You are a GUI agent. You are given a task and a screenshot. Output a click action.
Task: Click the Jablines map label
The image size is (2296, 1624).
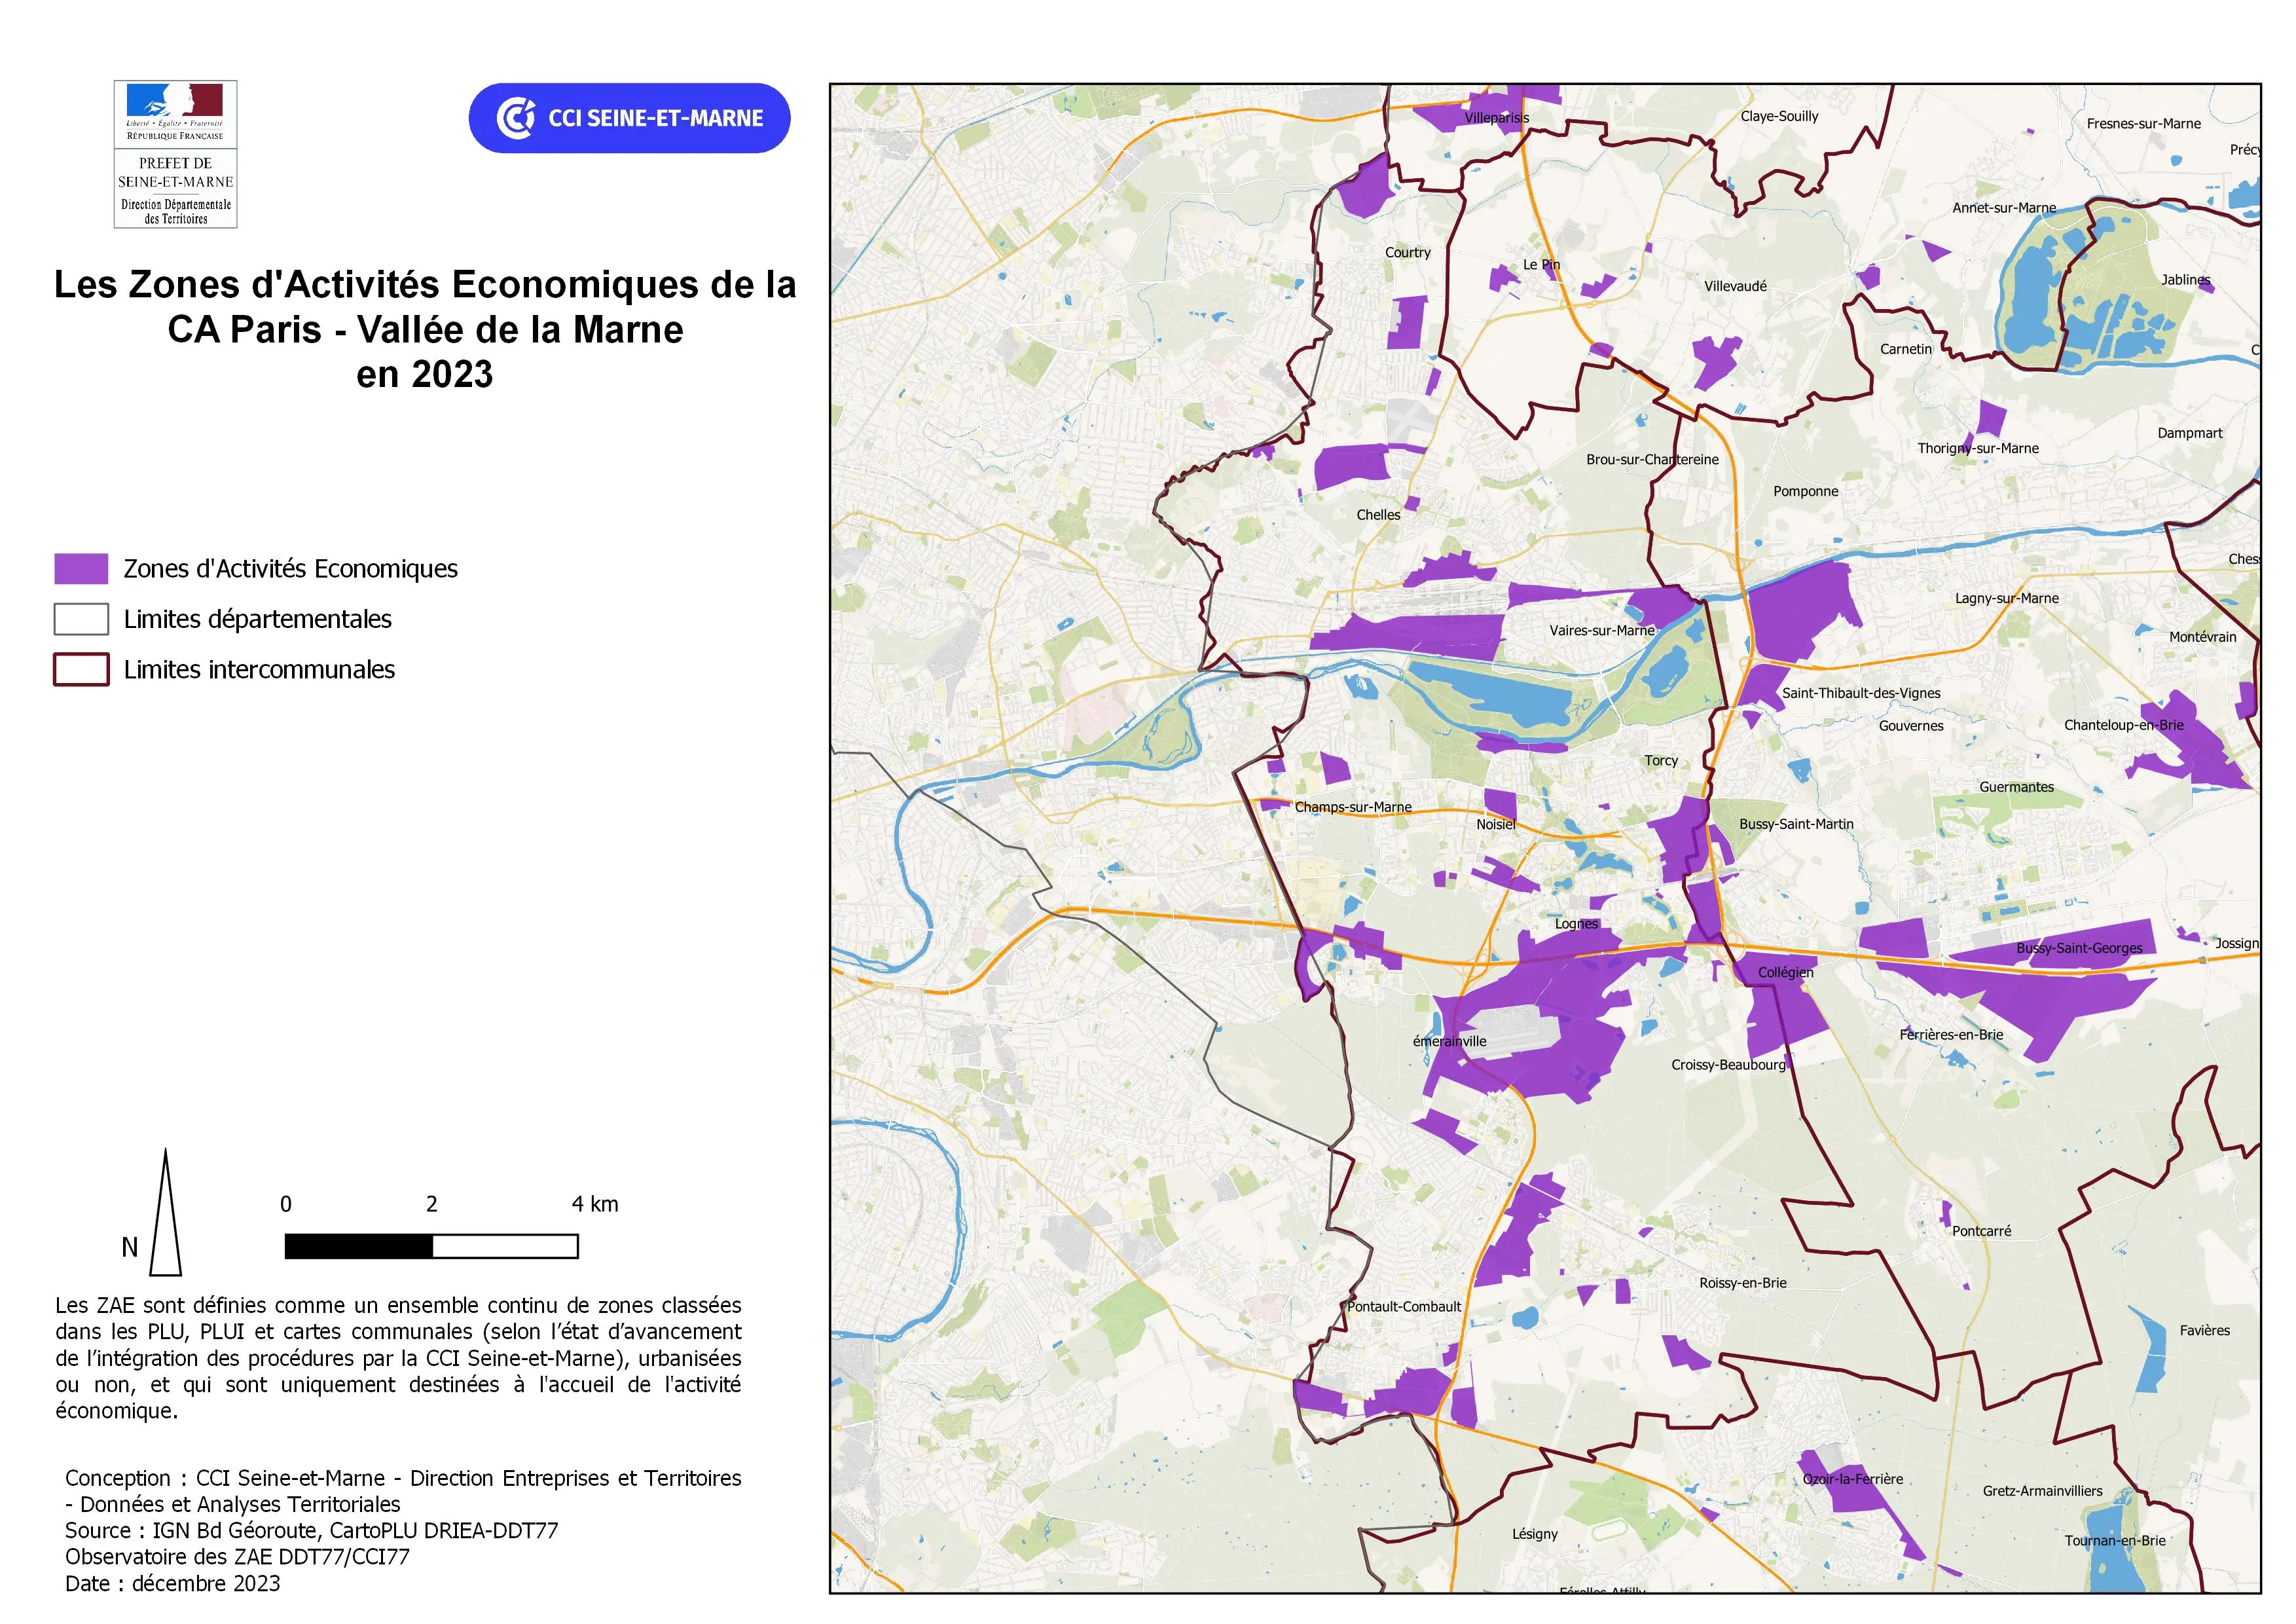click(x=2185, y=280)
